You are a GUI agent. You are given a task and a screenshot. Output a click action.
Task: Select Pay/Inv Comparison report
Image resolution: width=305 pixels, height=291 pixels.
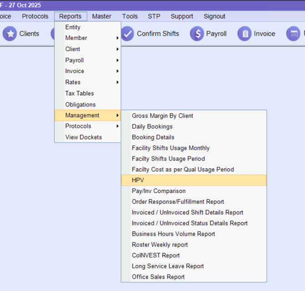pos(158,191)
